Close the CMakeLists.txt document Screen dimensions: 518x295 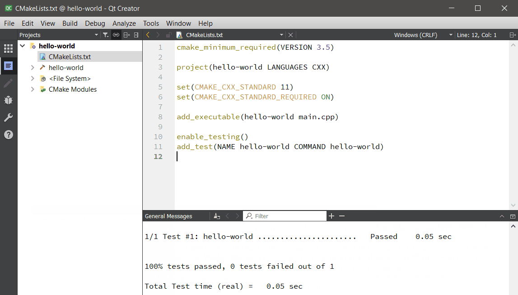(x=290, y=35)
